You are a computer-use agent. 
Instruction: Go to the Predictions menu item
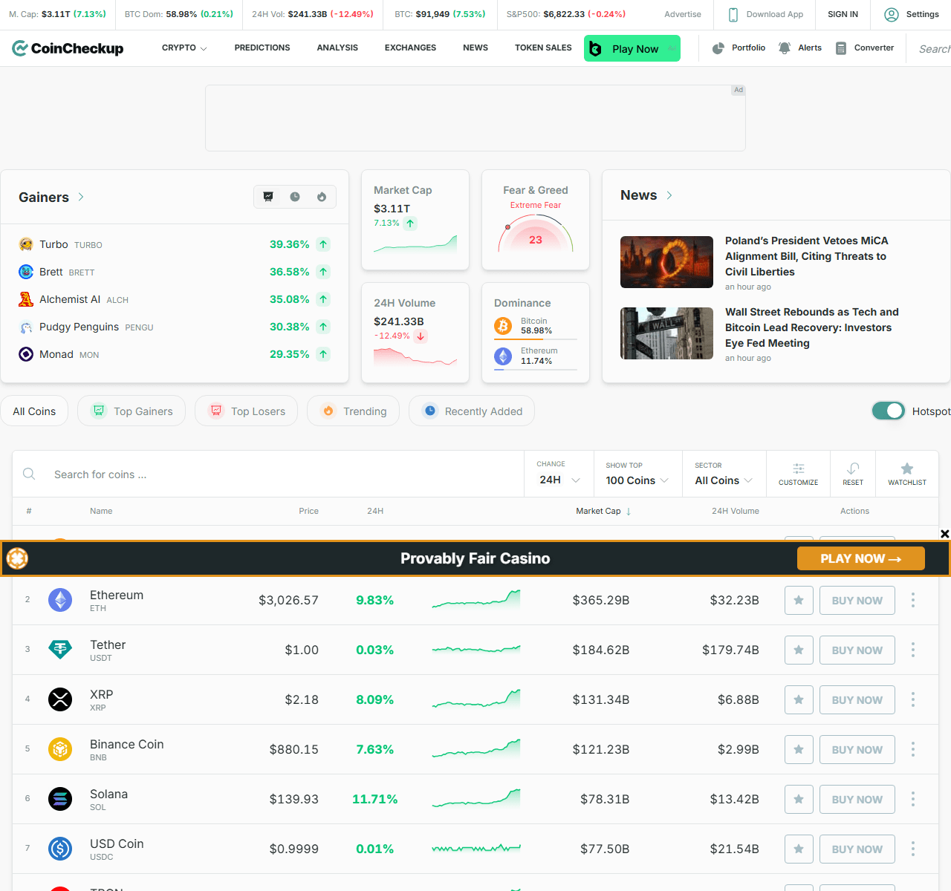tap(262, 48)
